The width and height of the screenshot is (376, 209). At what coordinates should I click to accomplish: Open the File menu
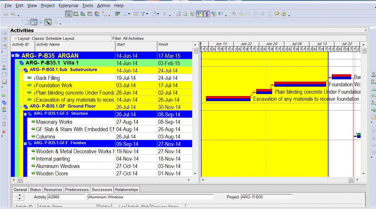tap(8, 5)
